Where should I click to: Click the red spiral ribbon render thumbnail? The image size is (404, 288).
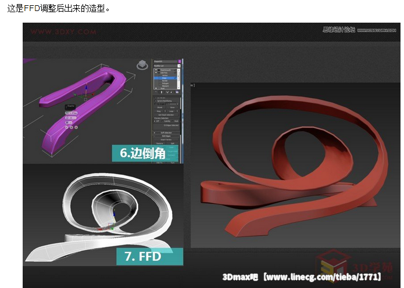pos(295,165)
